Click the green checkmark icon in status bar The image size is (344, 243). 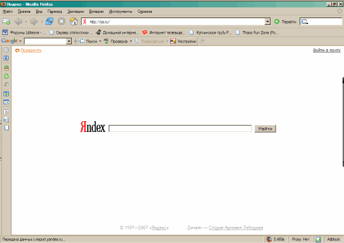point(318,240)
